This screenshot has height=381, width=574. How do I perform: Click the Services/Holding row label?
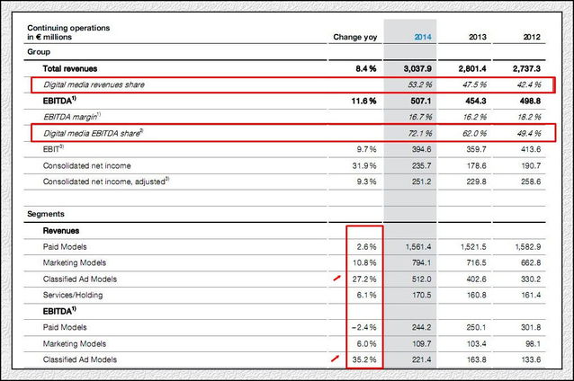pyautogui.click(x=76, y=295)
